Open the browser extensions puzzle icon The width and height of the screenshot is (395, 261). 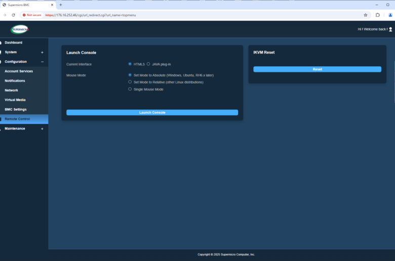pyautogui.click(x=377, y=15)
